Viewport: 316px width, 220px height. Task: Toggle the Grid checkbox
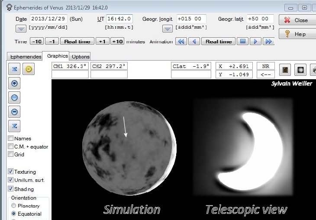(x=10, y=154)
